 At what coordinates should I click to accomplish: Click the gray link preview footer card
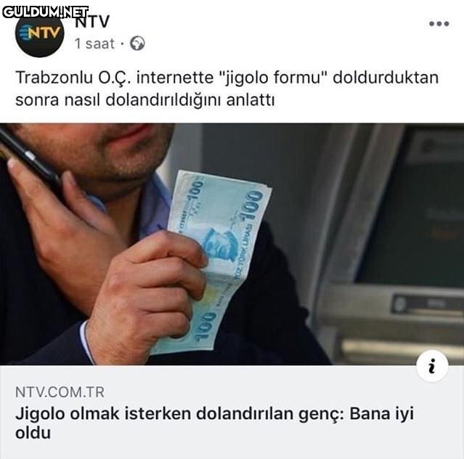point(232,412)
